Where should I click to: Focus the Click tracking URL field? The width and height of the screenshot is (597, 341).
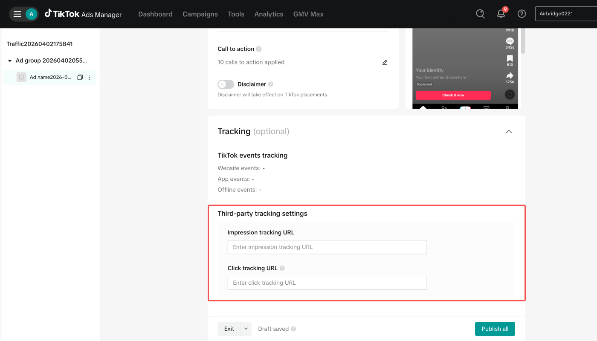click(327, 283)
